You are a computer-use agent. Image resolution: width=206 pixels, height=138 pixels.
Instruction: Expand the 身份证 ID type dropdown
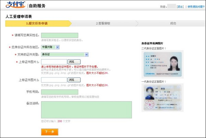point(65,54)
